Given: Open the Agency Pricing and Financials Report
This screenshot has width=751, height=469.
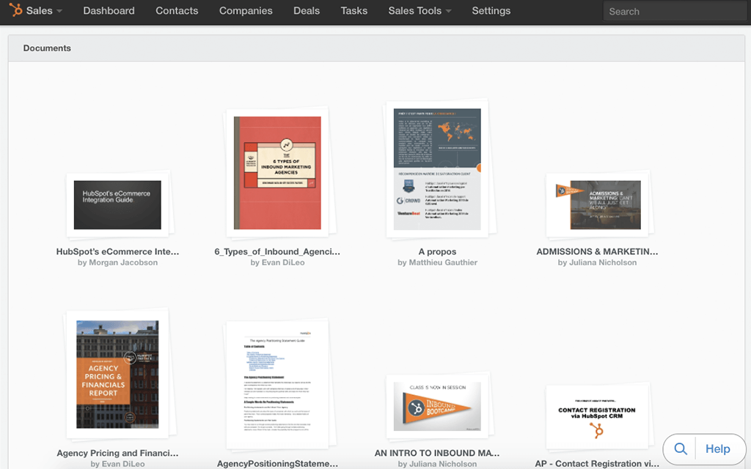Looking at the screenshot, I should coord(117,374).
